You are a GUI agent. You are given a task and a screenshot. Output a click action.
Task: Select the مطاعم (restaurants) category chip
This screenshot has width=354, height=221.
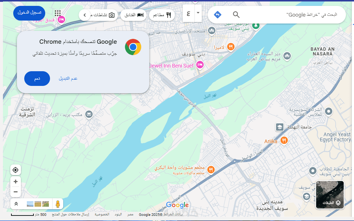point(162,15)
